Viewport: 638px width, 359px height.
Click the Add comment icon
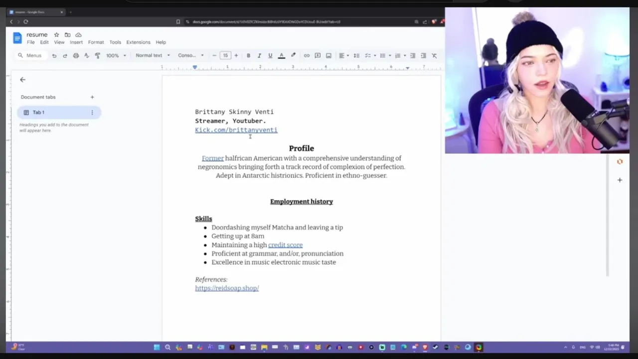[318, 55]
